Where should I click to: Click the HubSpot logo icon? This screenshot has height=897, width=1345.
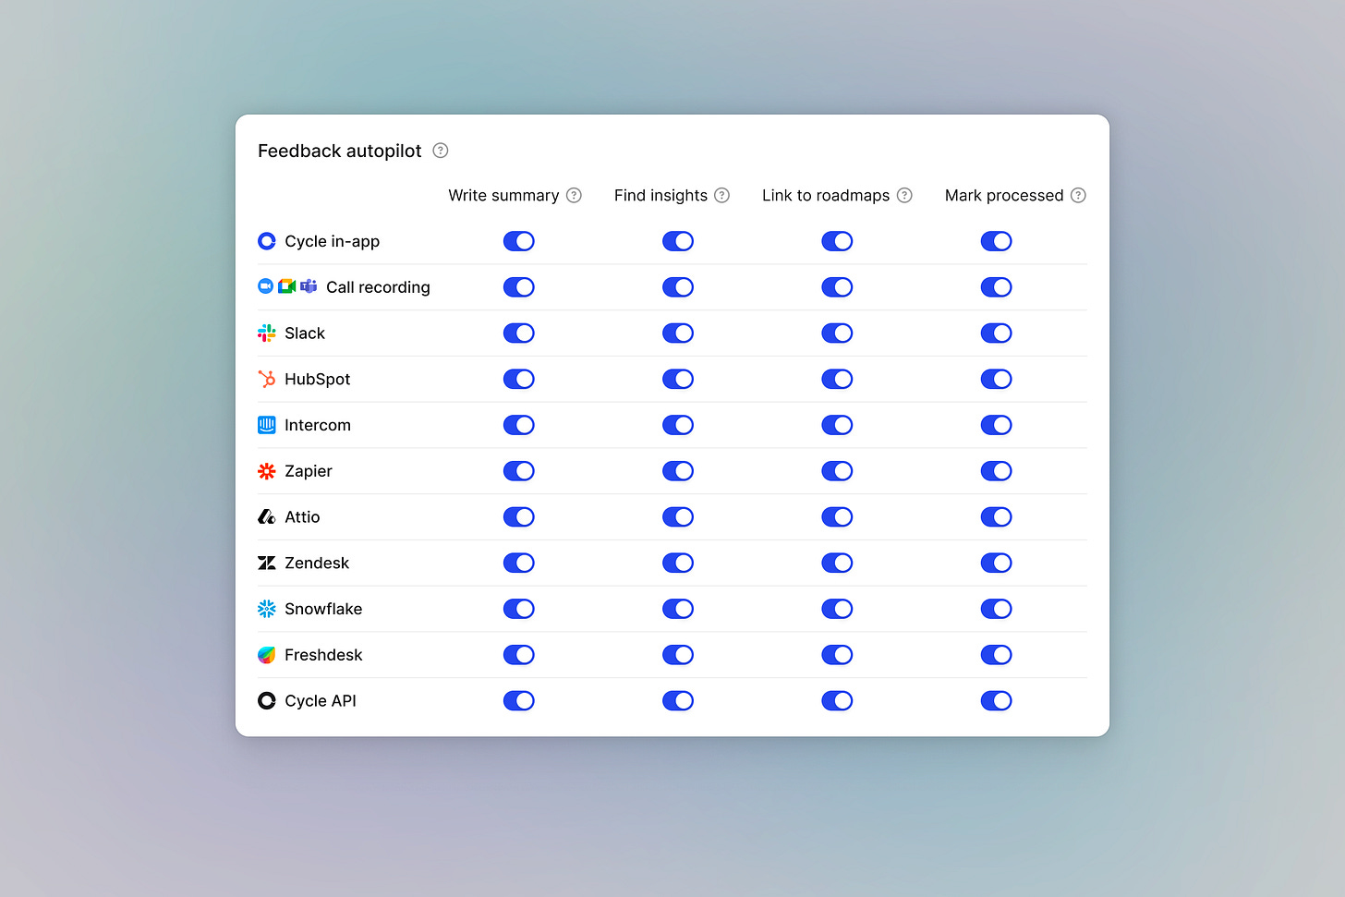267,379
